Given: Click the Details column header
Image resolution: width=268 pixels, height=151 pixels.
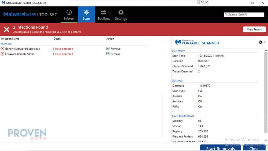Looking at the screenshot, I should pyautogui.click(x=58, y=39).
